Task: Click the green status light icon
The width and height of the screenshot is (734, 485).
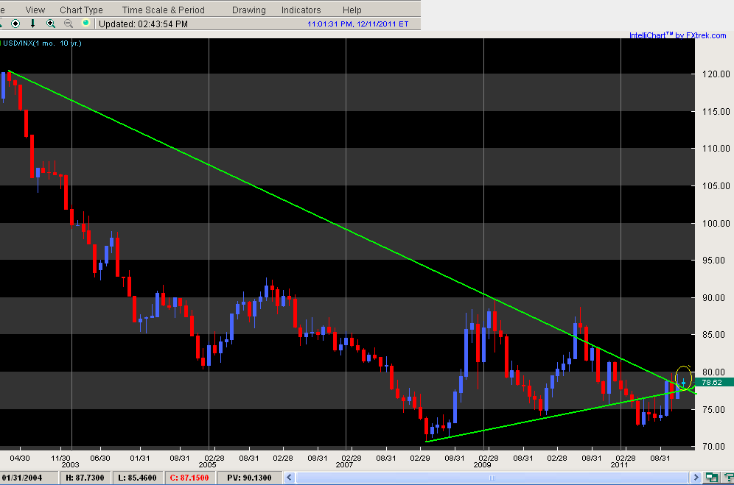Action: click(85, 24)
